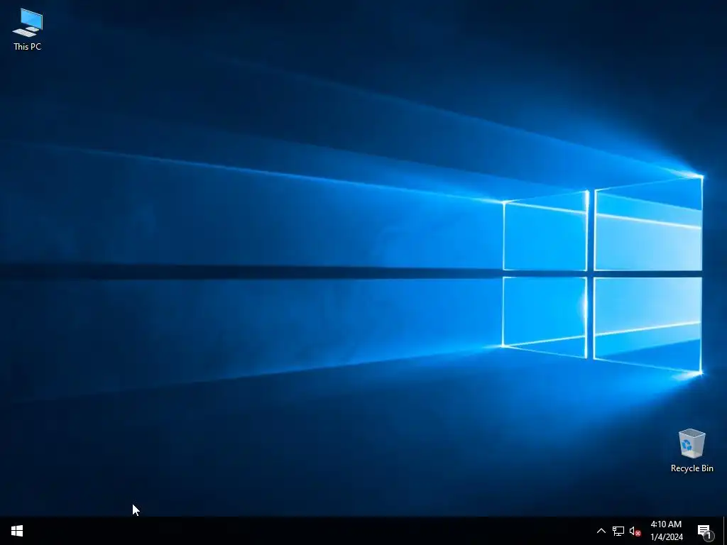
Task: Open the Windows Start menu
Action: pos(17,531)
